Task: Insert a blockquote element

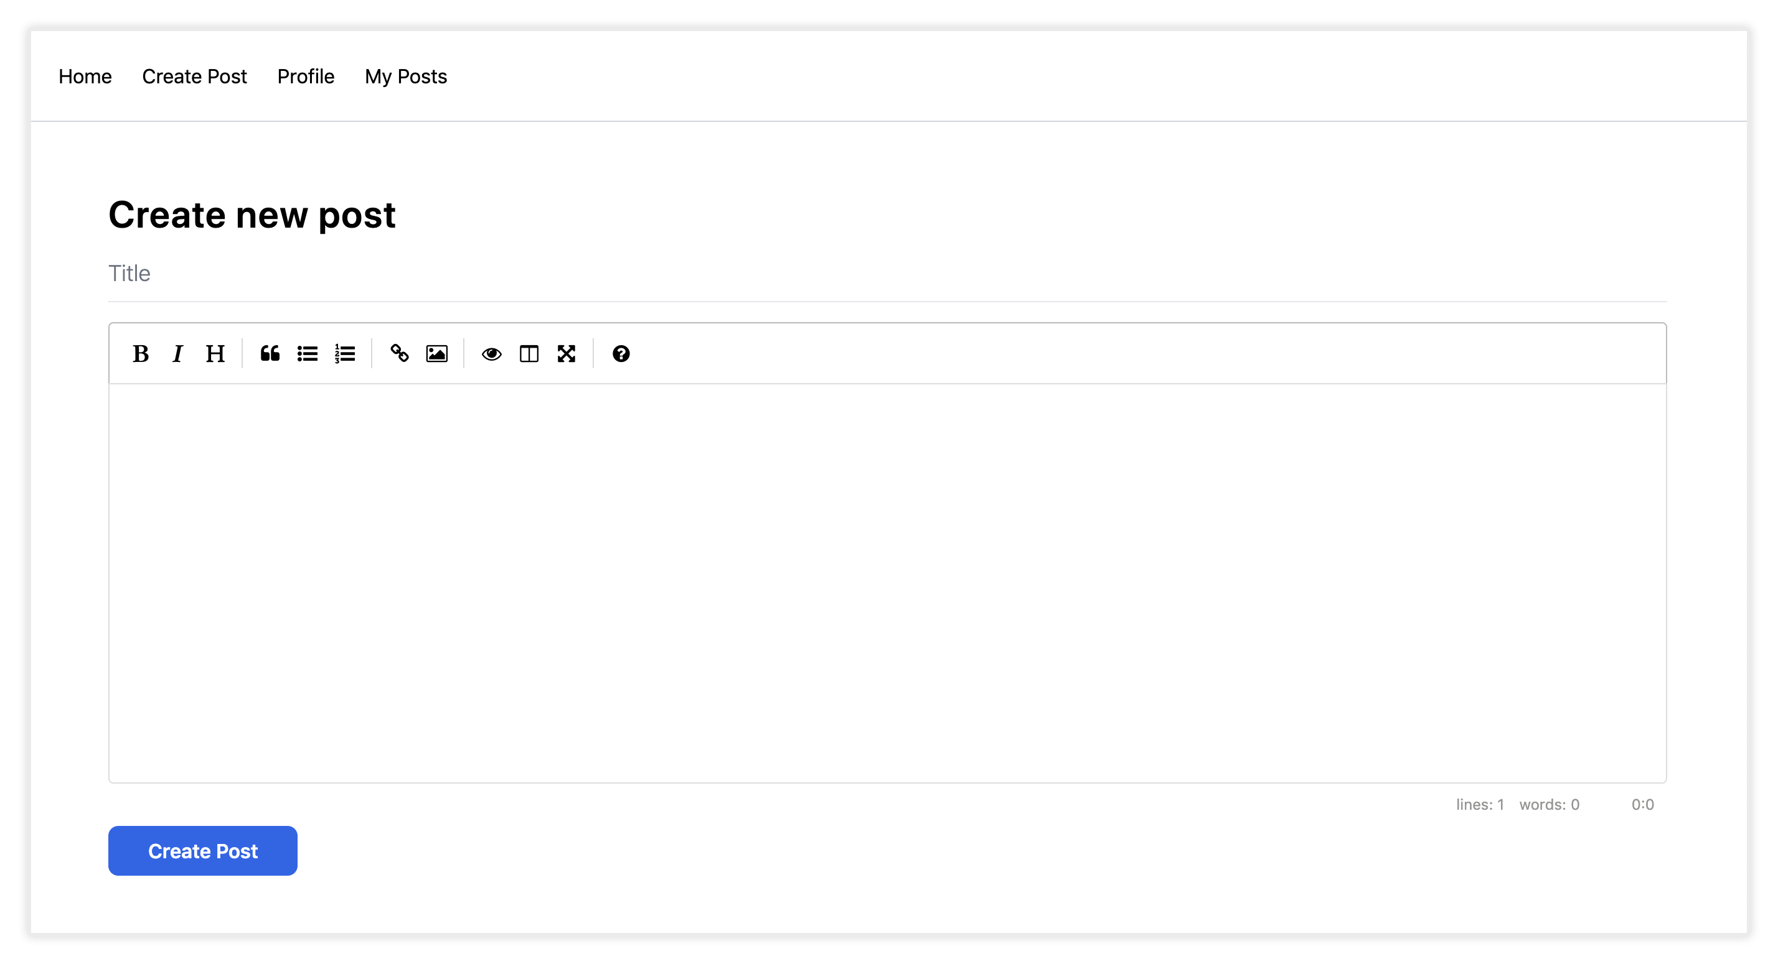Action: 270,353
